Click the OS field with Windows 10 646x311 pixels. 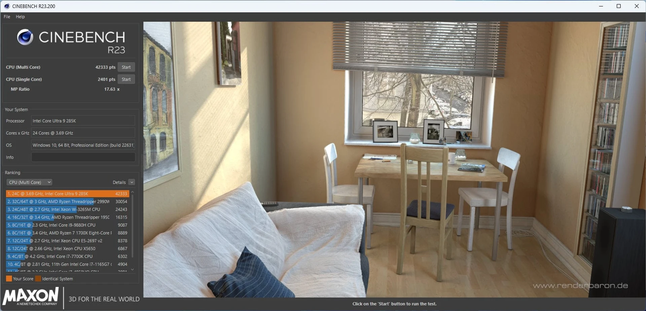83,145
